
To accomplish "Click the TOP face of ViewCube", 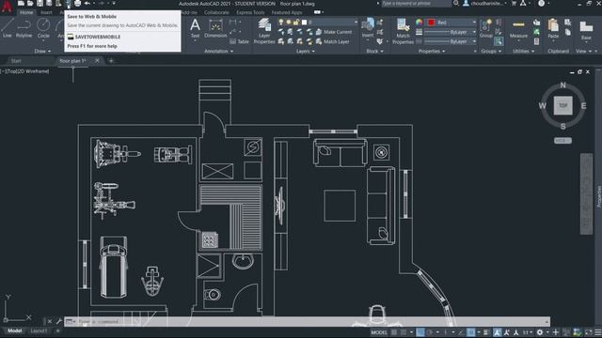I will [562, 105].
